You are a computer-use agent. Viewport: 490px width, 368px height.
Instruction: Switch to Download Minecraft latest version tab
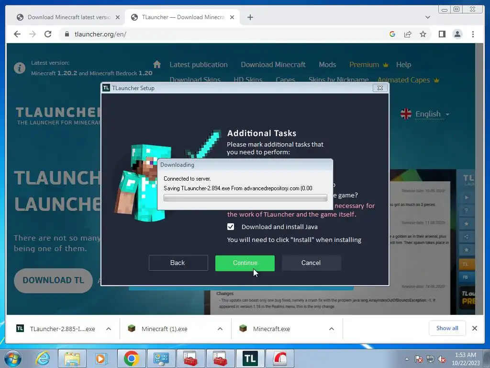pos(68,17)
